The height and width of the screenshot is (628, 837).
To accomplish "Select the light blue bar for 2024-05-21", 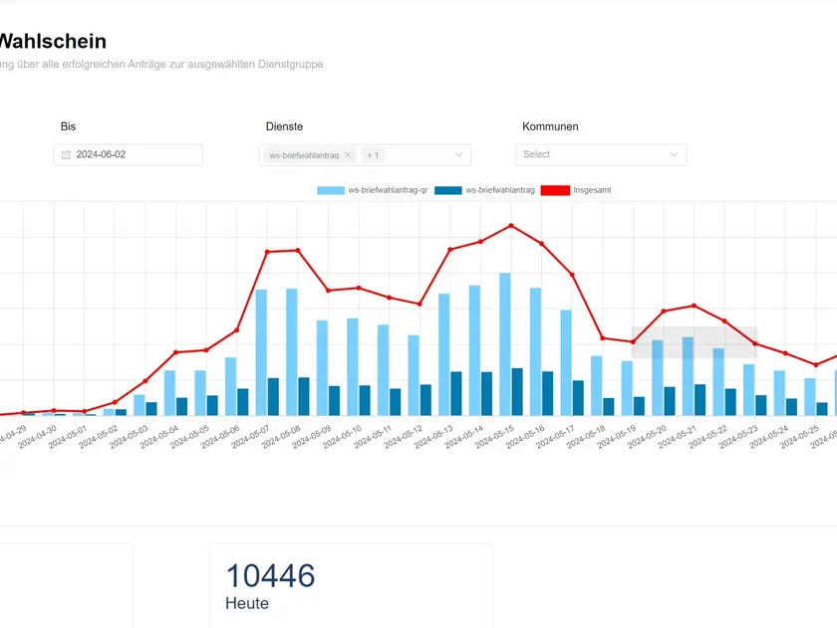I will [x=688, y=375].
